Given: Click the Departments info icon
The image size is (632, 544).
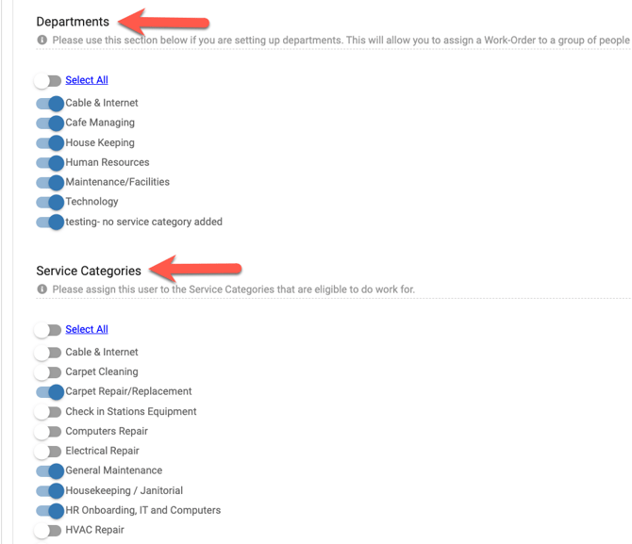Looking at the screenshot, I should pos(42,41).
